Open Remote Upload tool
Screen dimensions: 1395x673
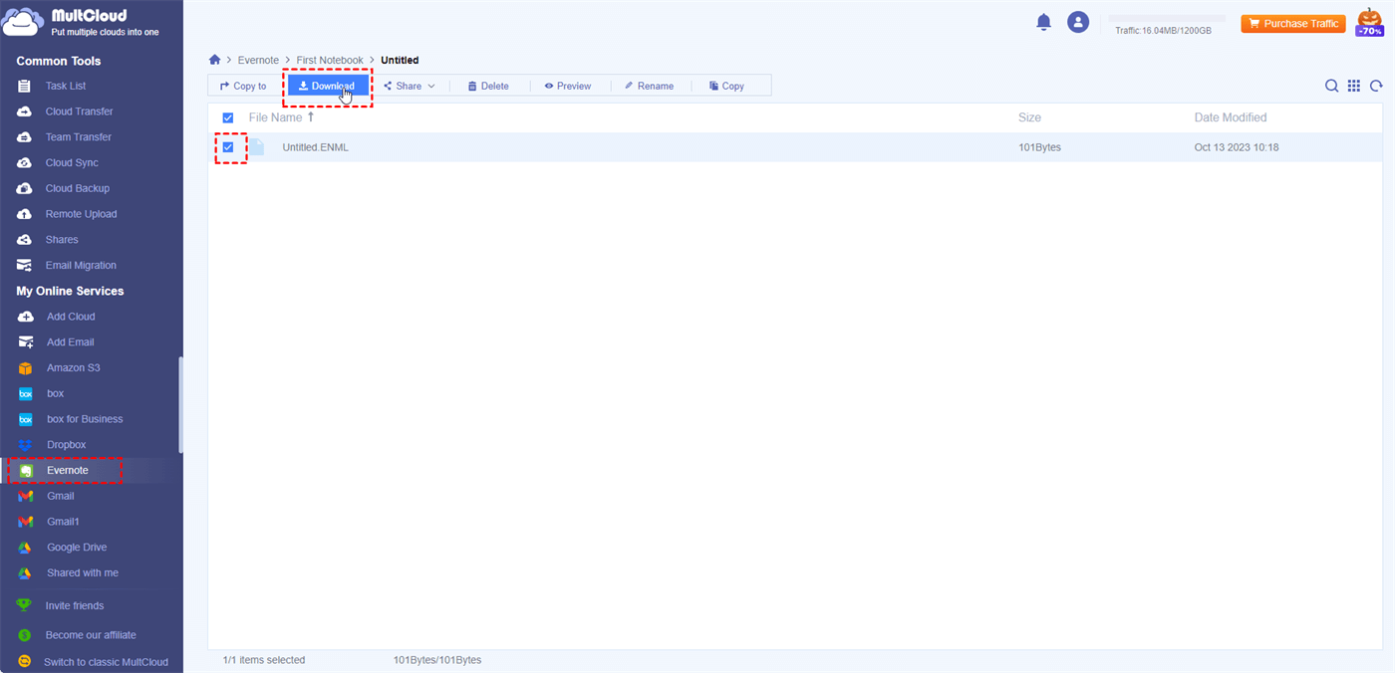pyautogui.click(x=81, y=214)
